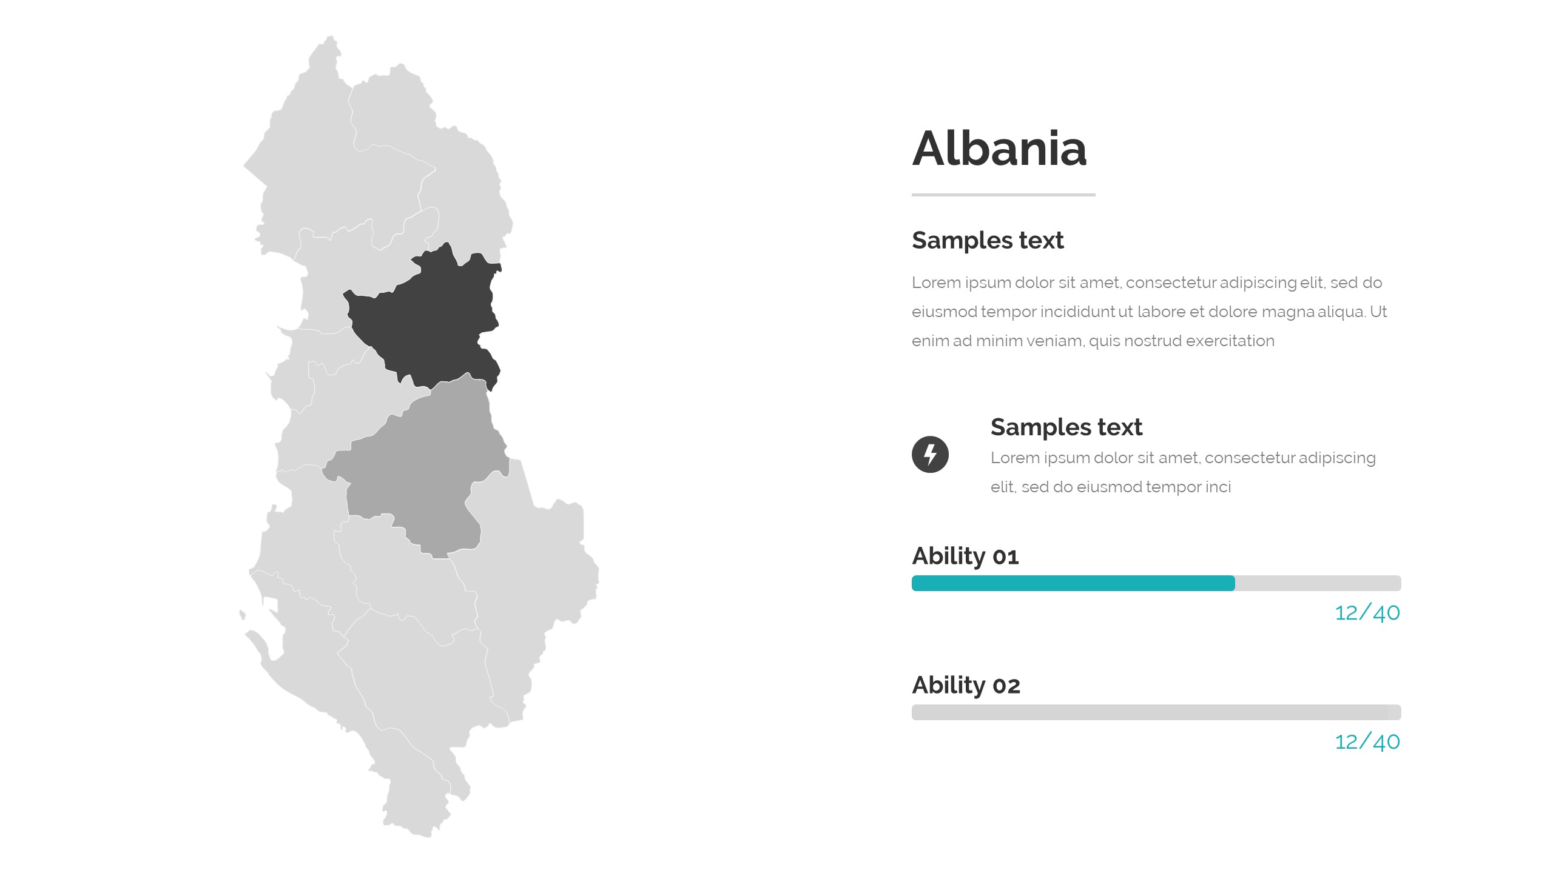
Task: Select the Ability 01 label
Action: pyautogui.click(x=965, y=556)
